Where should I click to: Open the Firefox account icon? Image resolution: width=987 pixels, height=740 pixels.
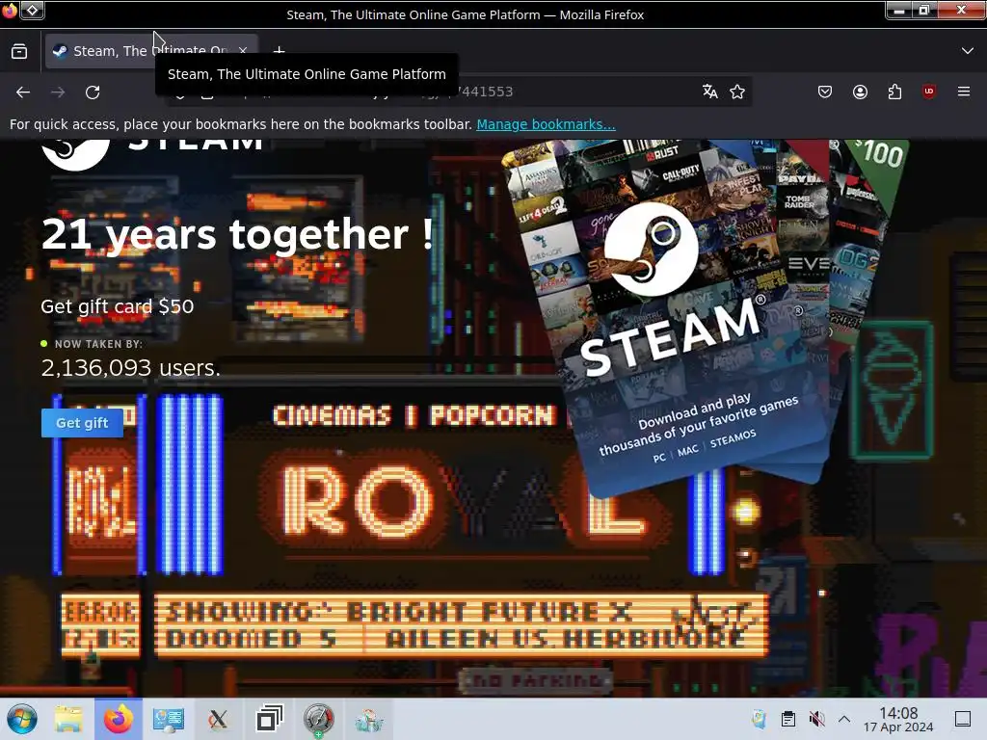click(860, 92)
